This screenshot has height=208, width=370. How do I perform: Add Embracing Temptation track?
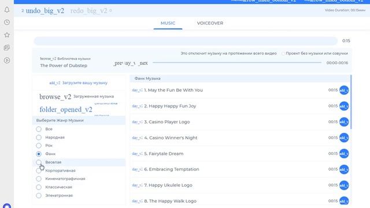point(344,169)
